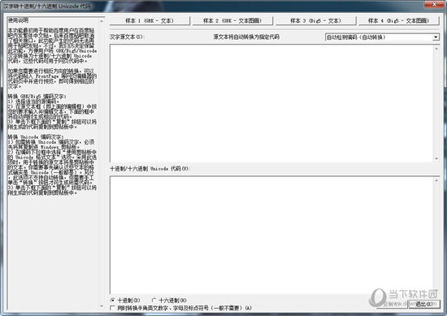
Task: Click the 样本 1 (GBK - 文本) button
Action: [x=150, y=21]
